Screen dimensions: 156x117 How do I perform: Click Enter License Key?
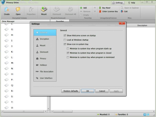[108, 11]
